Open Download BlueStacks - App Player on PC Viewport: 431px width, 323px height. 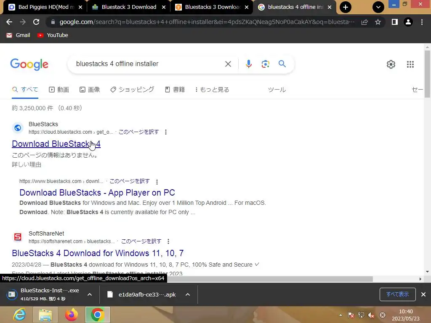(x=97, y=193)
